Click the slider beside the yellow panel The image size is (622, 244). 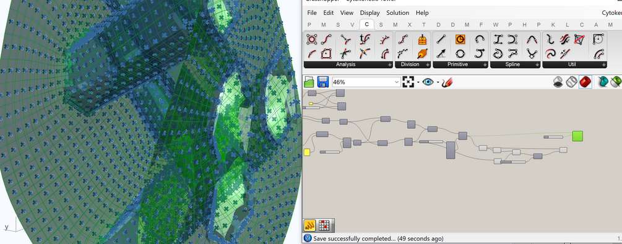click(x=330, y=152)
